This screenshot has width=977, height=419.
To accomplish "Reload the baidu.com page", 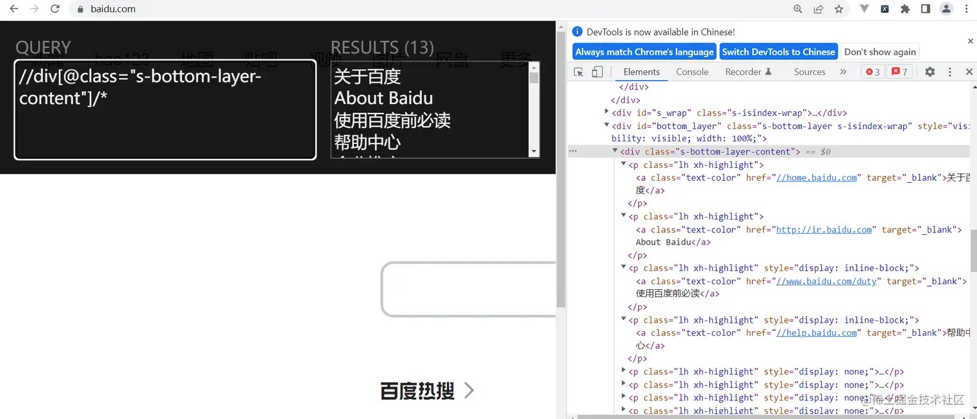I will pyautogui.click(x=56, y=9).
